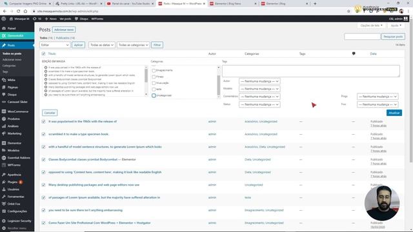Check the teste category in bulk edit

154,90
